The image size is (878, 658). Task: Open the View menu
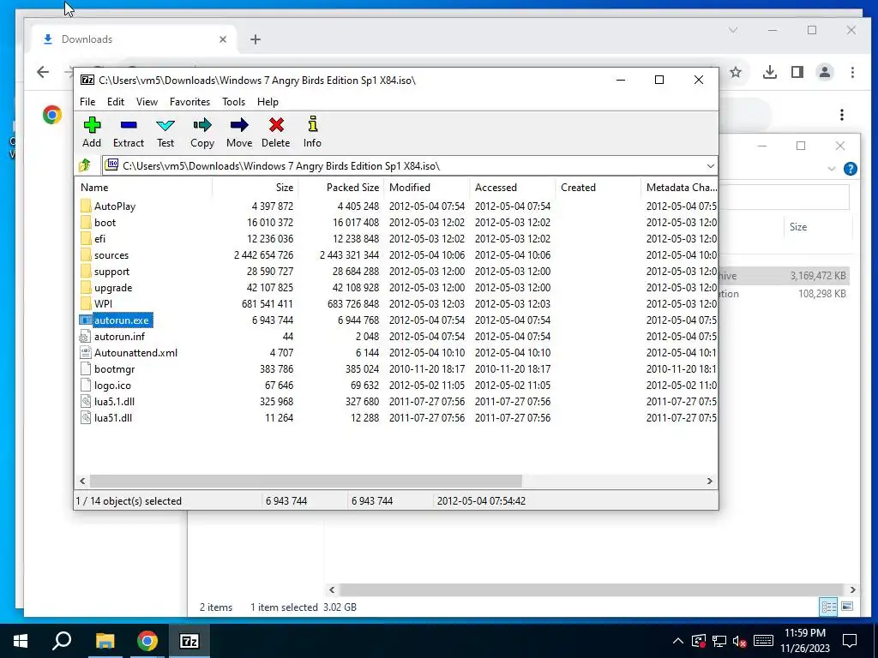pyautogui.click(x=147, y=102)
